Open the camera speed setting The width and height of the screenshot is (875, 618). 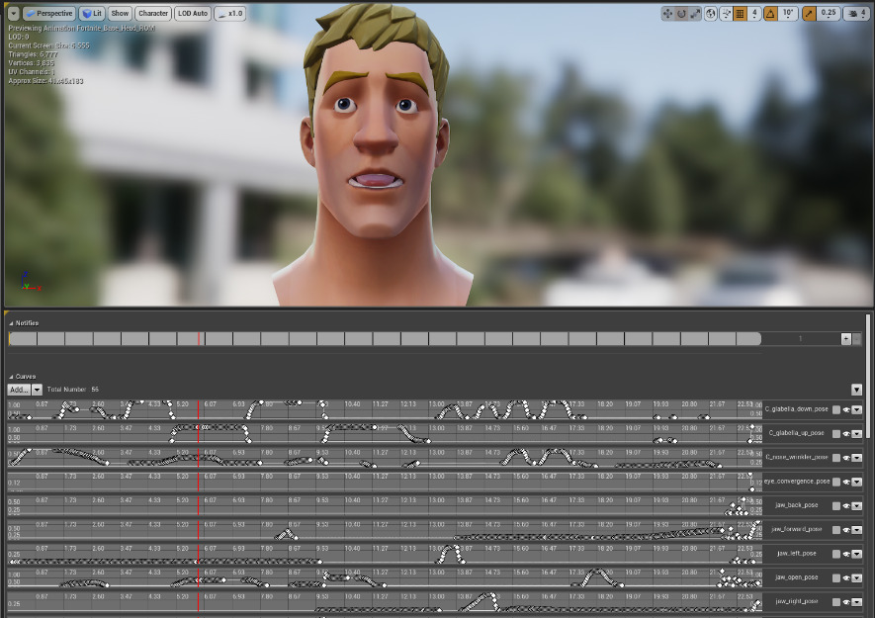pyautogui.click(x=851, y=12)
